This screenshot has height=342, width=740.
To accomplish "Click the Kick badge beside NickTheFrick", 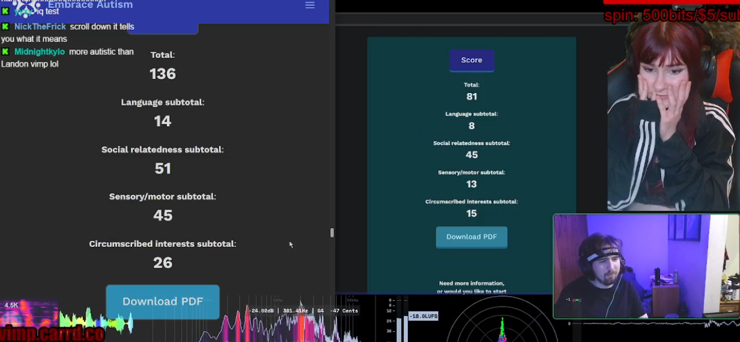I will (6, 27).
